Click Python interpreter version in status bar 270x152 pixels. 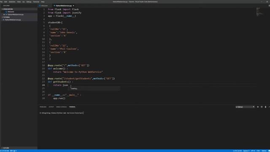(5, 151)
